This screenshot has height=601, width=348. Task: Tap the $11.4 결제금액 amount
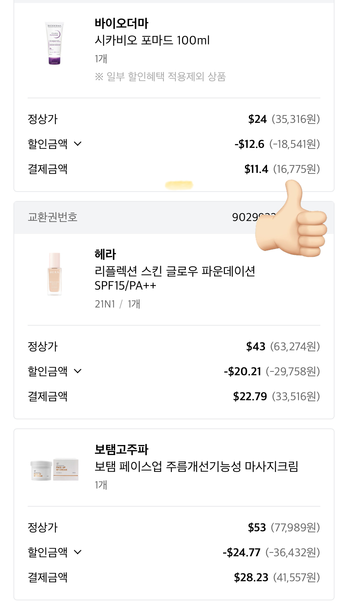pos(256,169)
